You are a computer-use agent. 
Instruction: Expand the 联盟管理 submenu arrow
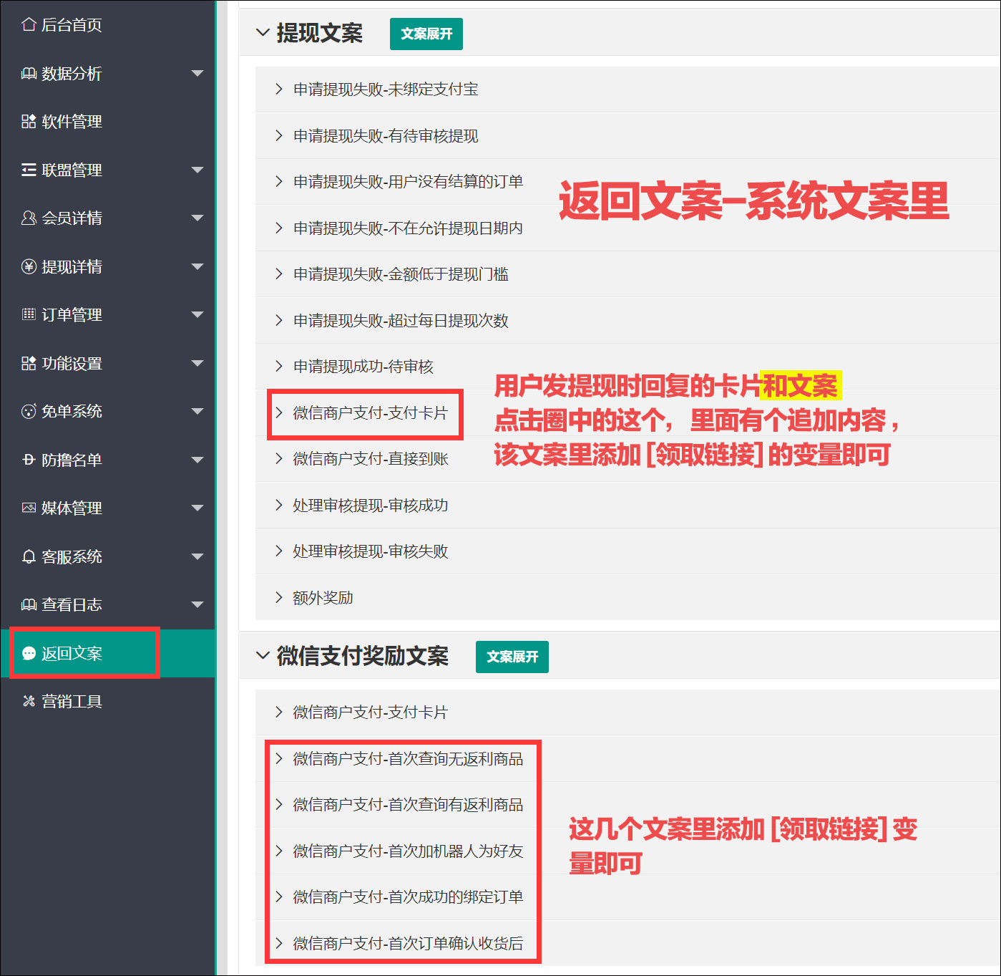point(197,170)
